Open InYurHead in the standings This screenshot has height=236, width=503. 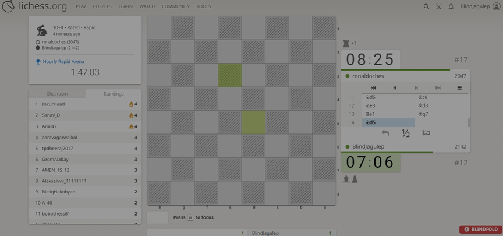pos(54,104)
